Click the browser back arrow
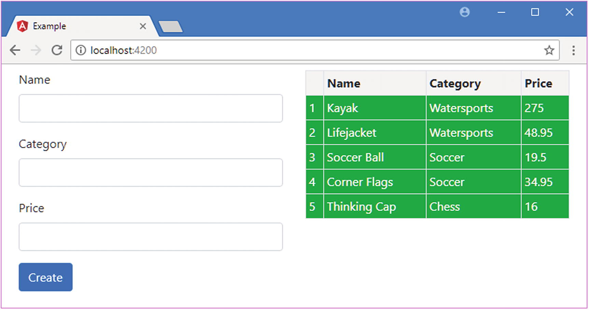Viewport: 589px width, 310px height. [15, 50]
